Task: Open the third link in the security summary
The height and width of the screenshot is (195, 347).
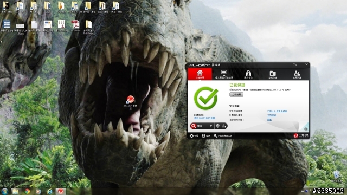Action: [269, 120]
